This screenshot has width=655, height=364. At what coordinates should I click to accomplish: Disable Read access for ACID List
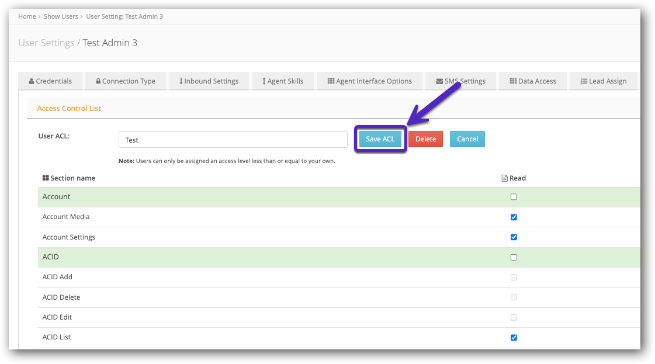(514, 337)
